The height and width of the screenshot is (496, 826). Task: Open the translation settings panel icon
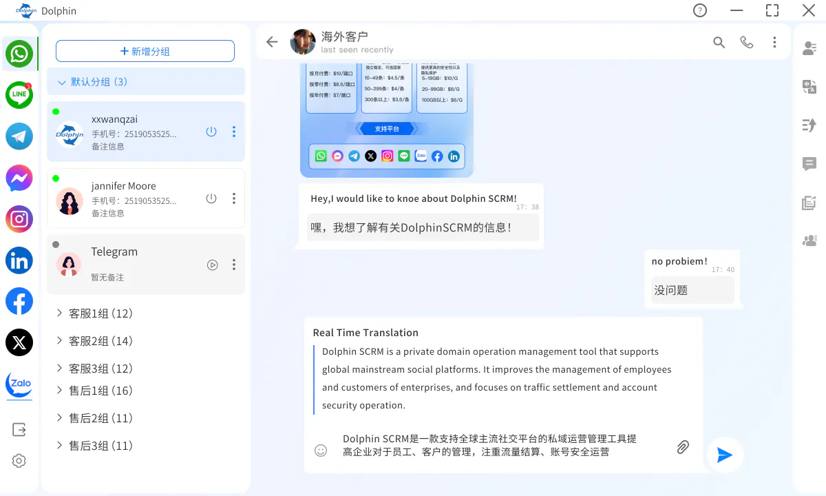tap(809, 87)
